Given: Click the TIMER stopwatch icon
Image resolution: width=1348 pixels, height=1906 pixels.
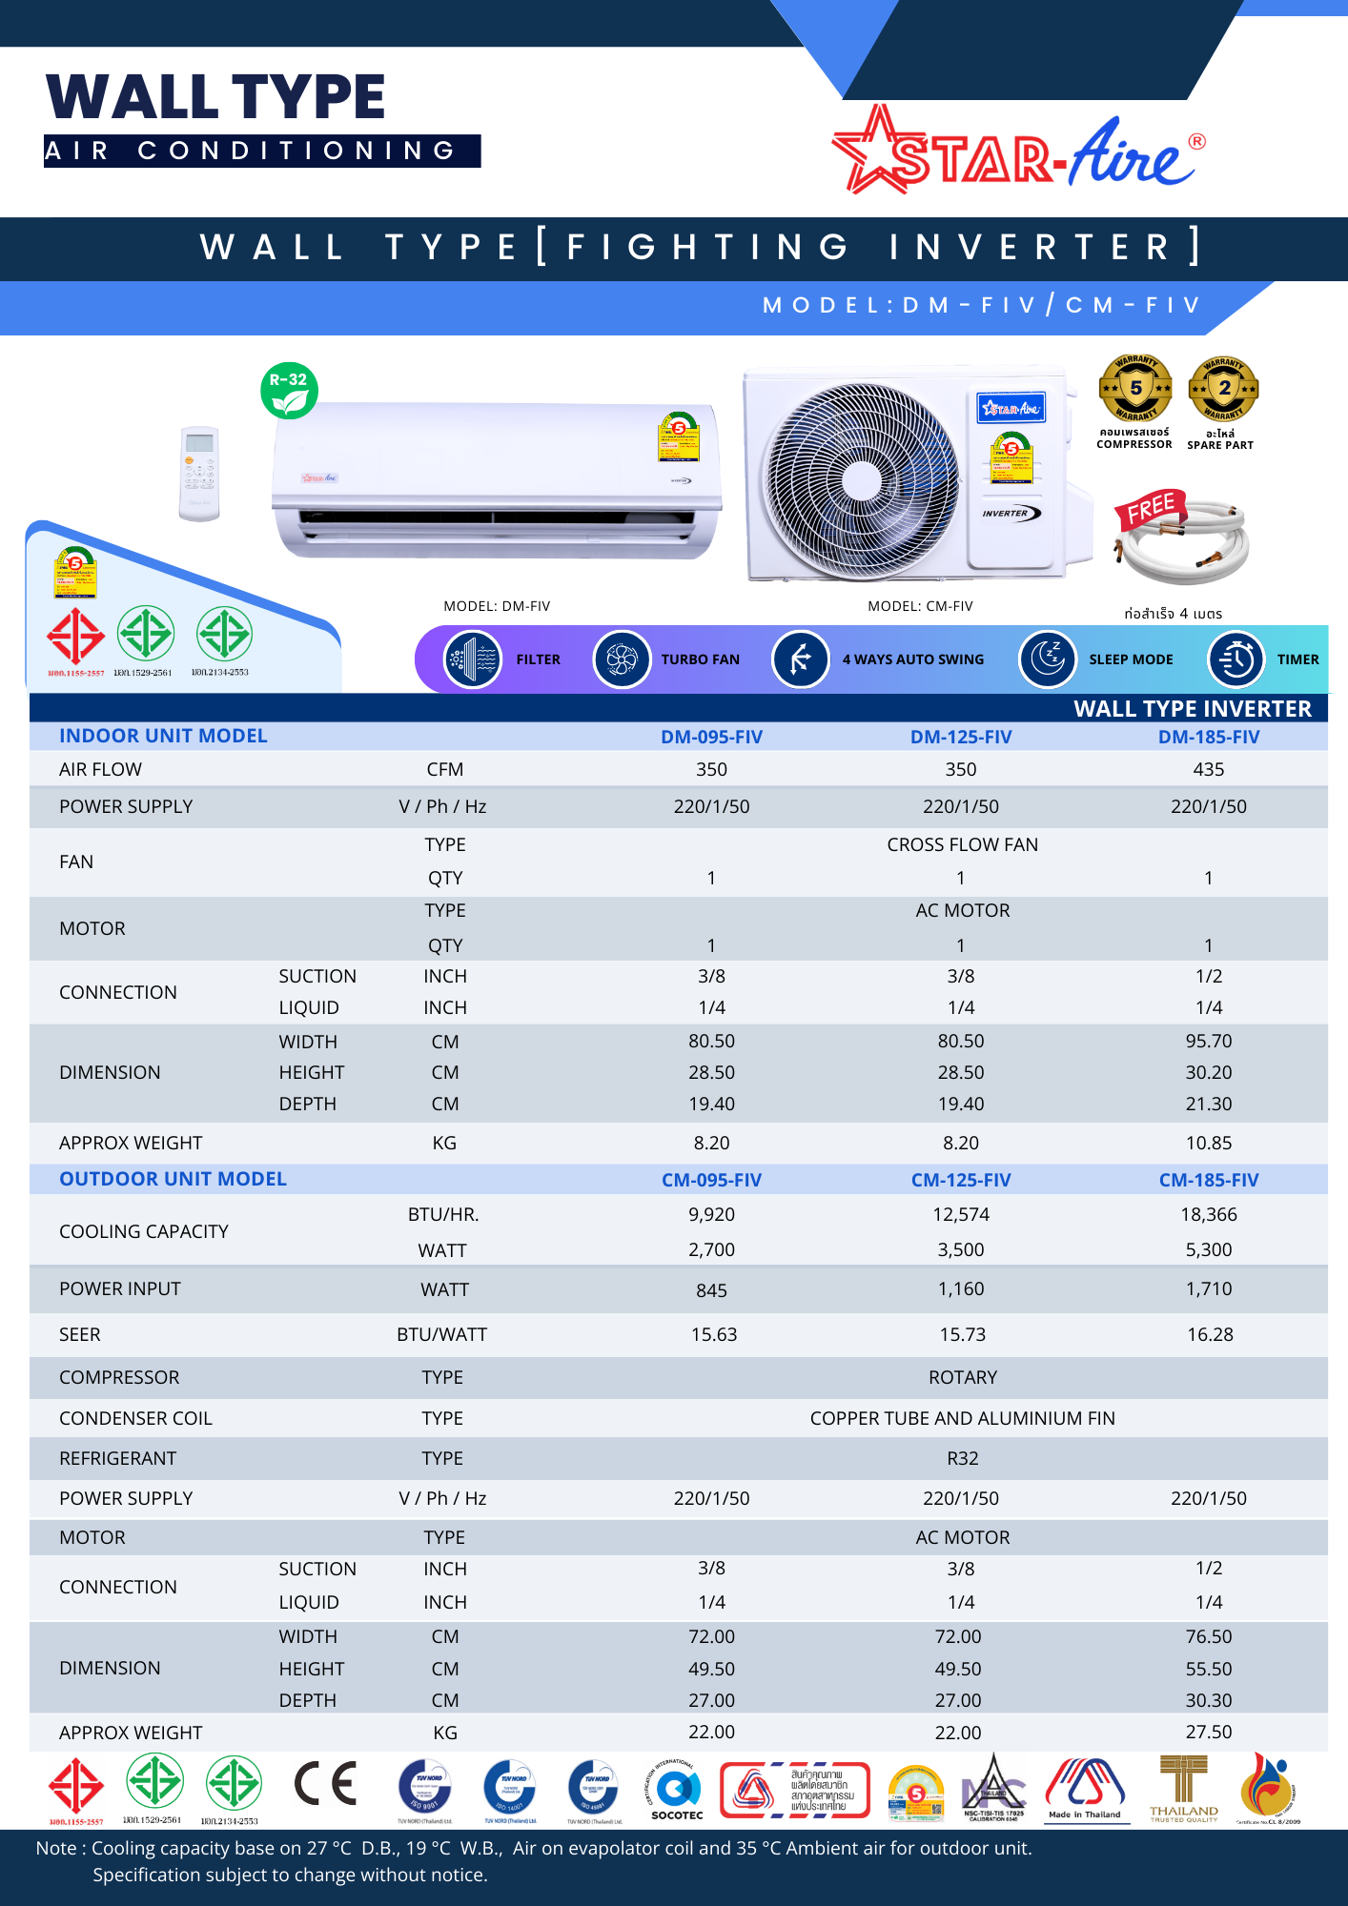Looking at the screenshot, I should [x=1236, y=659].
